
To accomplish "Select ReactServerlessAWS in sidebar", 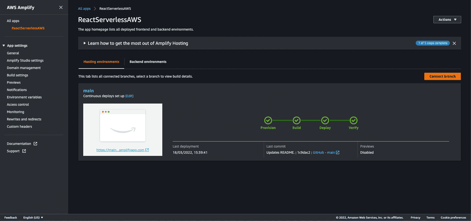I will click(x=28, y=28).
